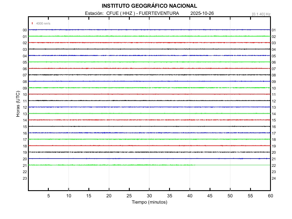This screenshot has height=219, width=292.
Task: Select the green trace for hour 21
Action: click(114, 165)
